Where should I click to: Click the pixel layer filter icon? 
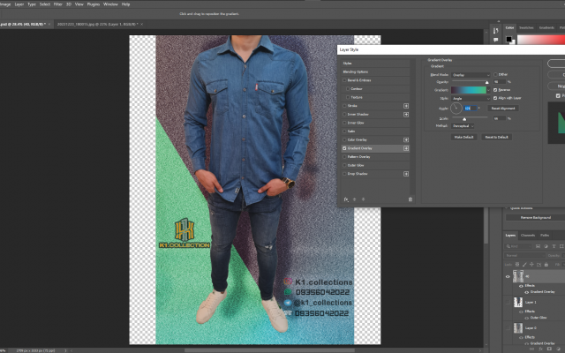click(x=538, y=246)
